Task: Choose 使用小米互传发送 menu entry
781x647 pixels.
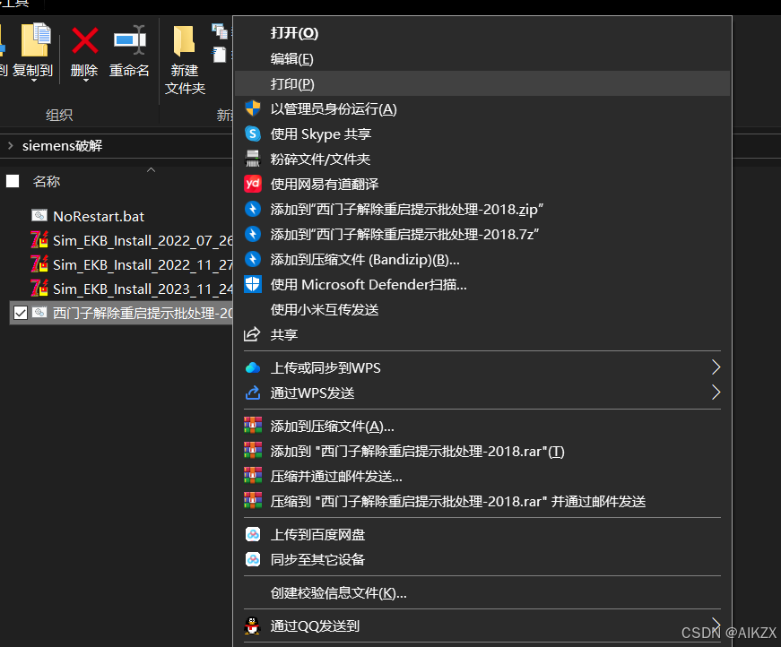Action: tap(482, 309)
